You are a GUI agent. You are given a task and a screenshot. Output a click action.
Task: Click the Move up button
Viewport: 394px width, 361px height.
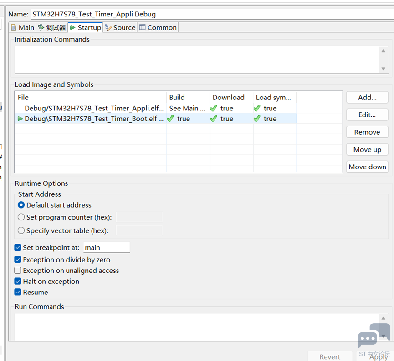(x=367, y=150)
